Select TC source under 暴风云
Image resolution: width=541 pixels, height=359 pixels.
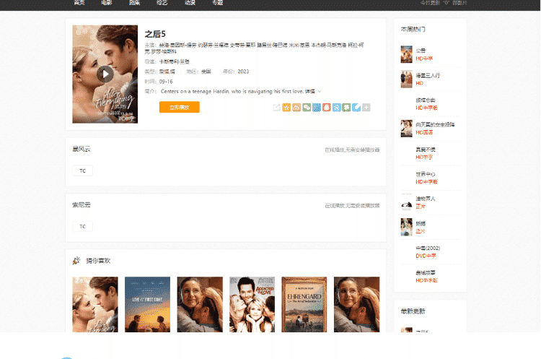point(82,170)
